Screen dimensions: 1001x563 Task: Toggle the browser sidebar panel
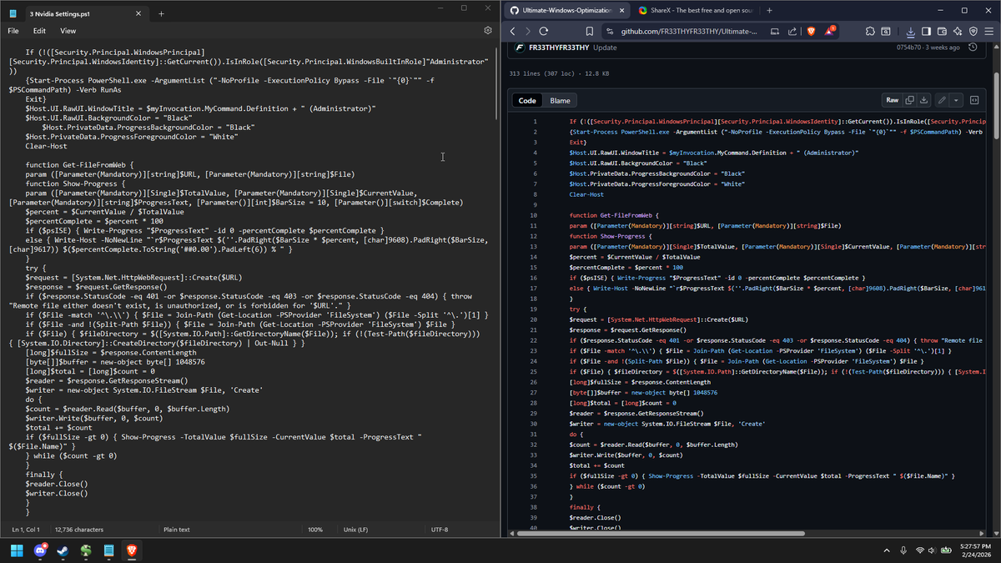coord(926,31)
